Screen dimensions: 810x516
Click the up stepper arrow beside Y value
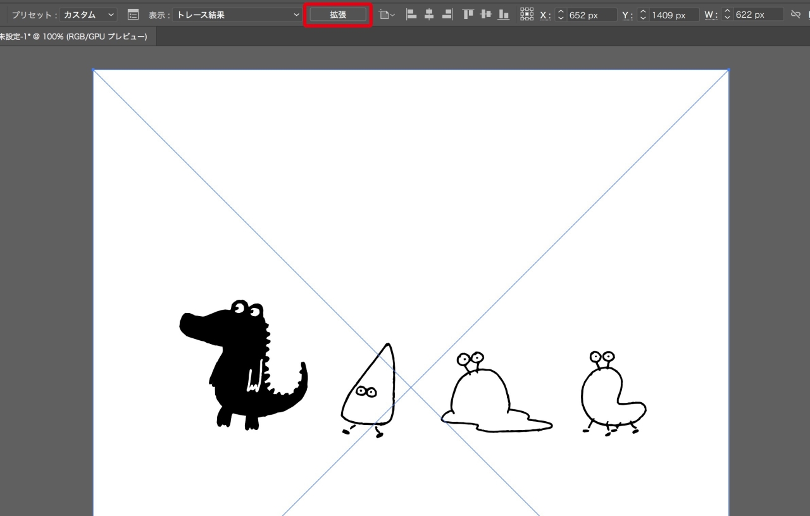pos(643,11)
